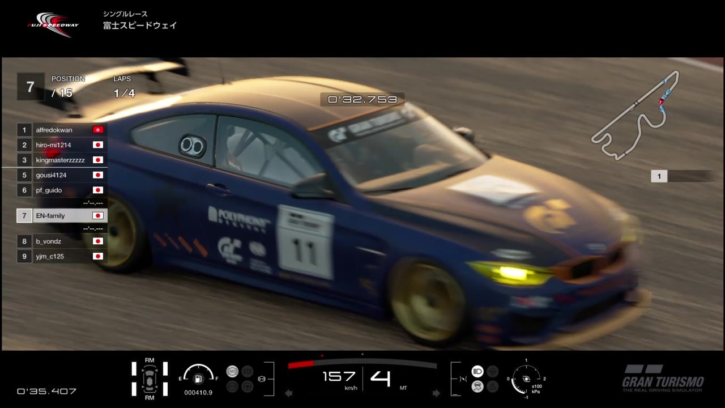The width and height of the screenshot is (725, 408).
Task: Click the 富士スピードウェイ track title
Action: [140, 25]
